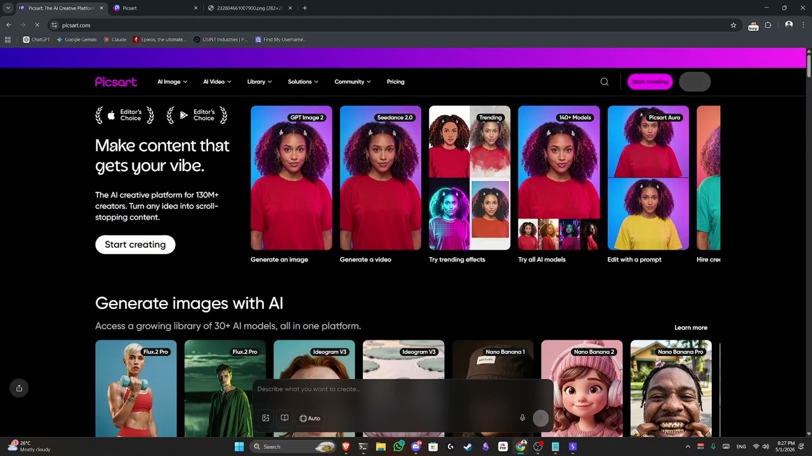Switch to the second Picsart tab

(155, 8)
